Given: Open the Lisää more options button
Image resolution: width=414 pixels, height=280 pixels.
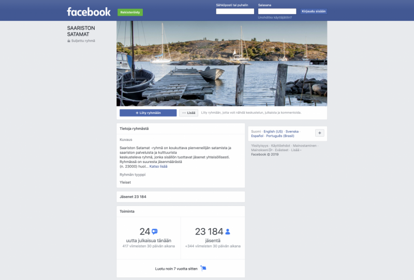Looking at the screenshot, I should tap(188, 113).
